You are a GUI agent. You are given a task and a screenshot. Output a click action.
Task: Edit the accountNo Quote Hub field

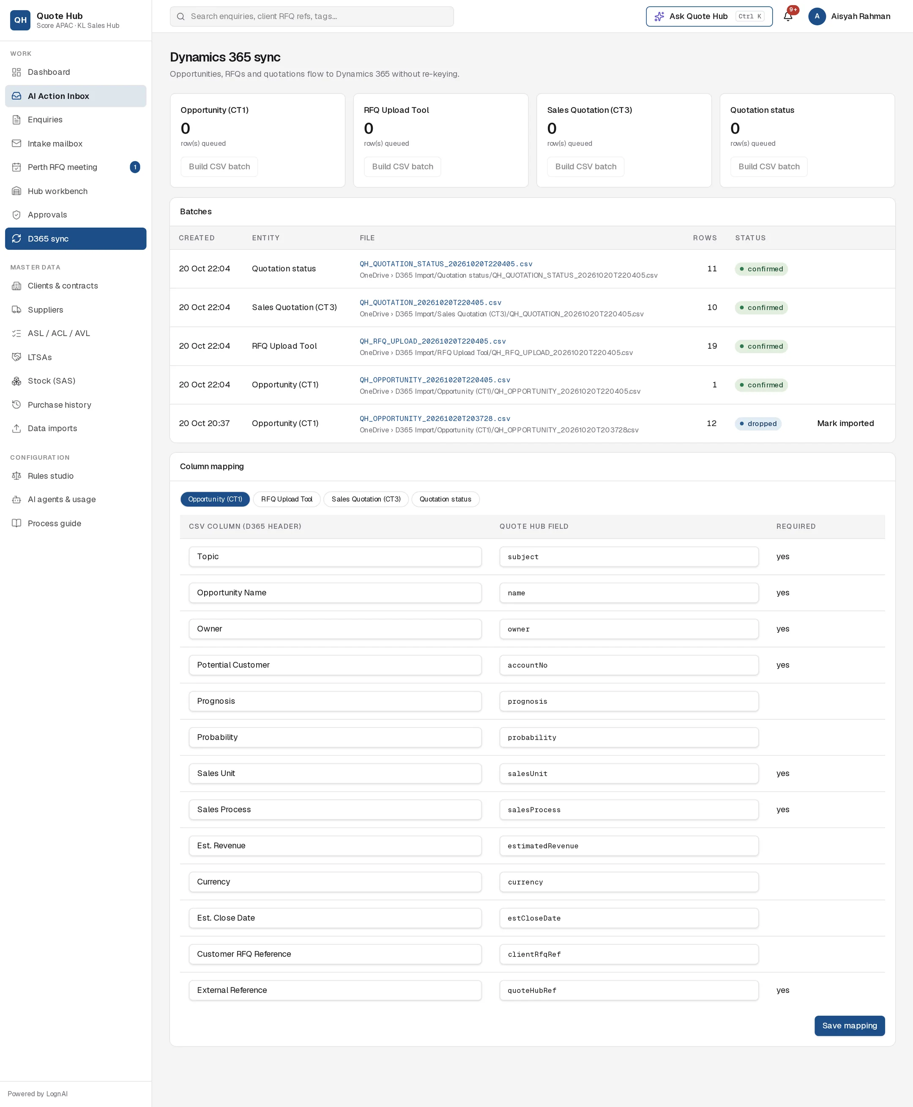coord(629,665)
